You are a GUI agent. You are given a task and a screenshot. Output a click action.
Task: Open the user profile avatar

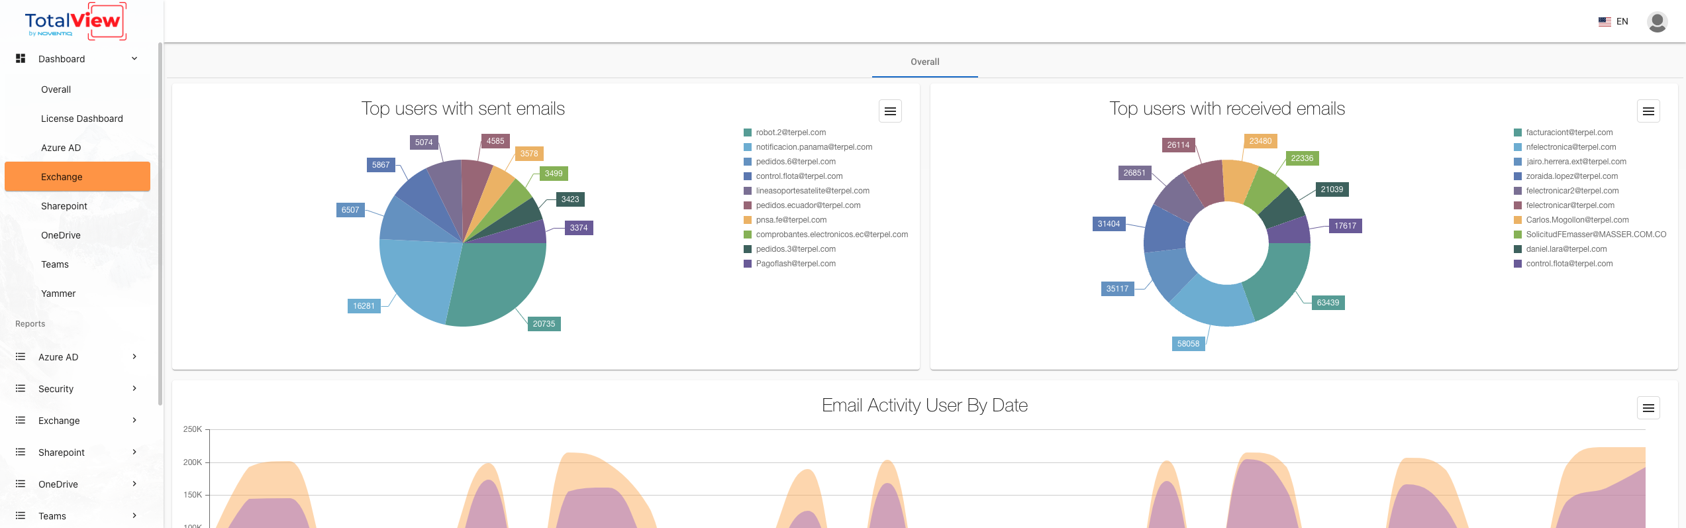tap(1657, 22)
